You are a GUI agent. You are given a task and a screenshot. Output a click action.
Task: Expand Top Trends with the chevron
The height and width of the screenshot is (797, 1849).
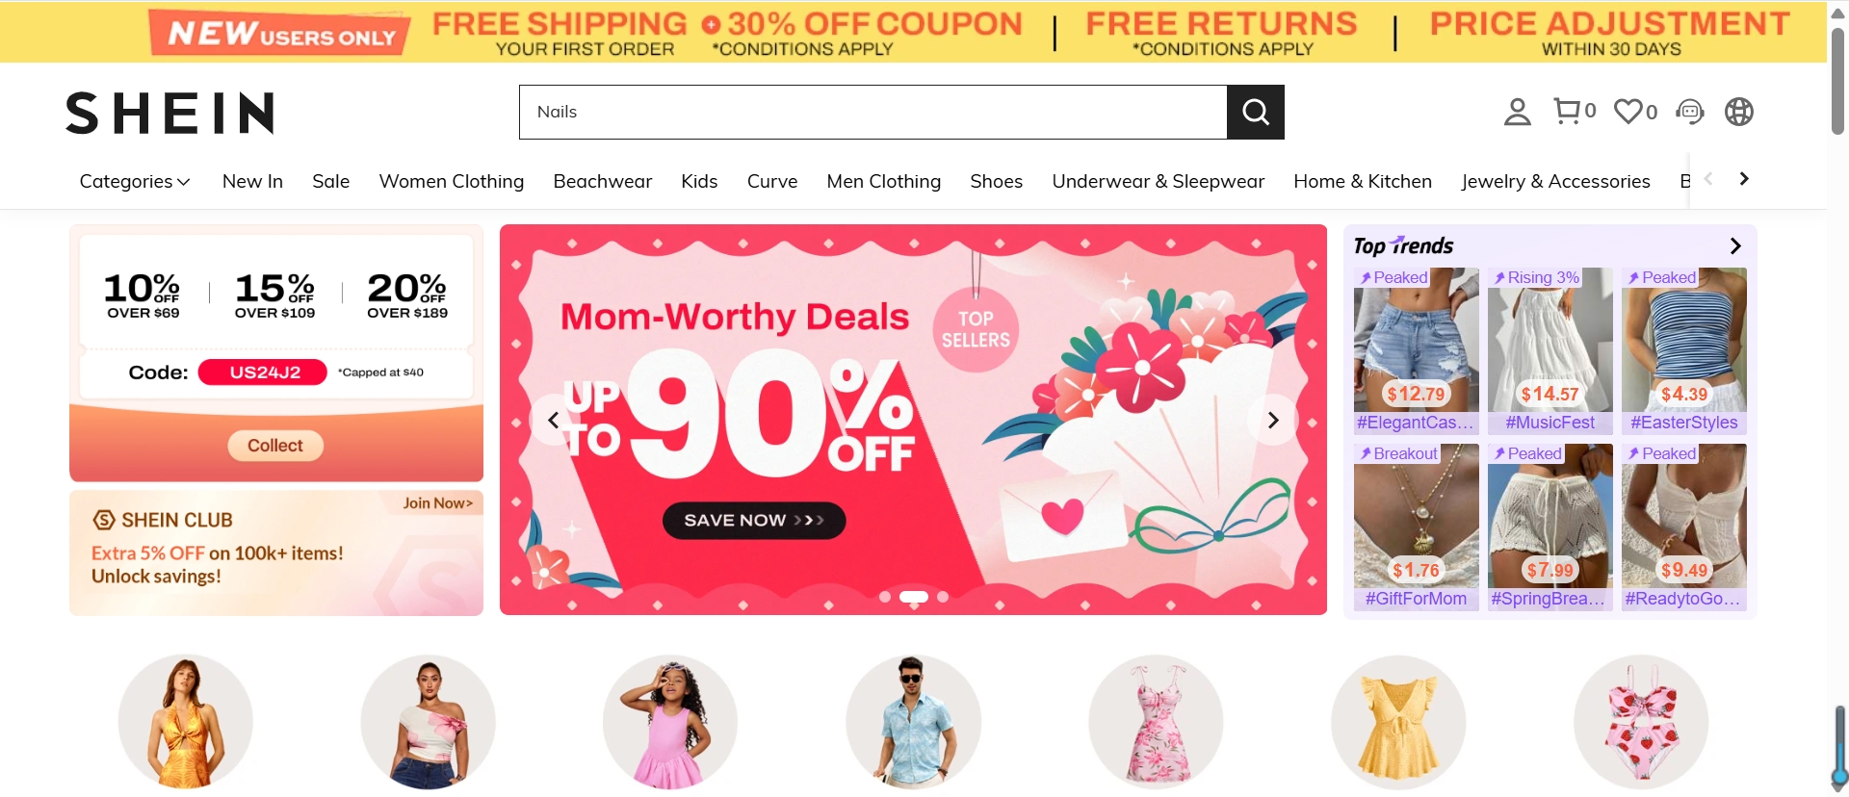1735,246
